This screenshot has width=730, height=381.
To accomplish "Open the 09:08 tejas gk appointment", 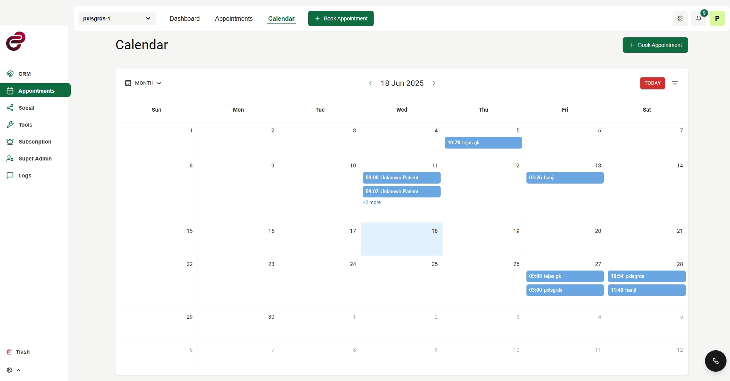I will click(x=565, y=276).
